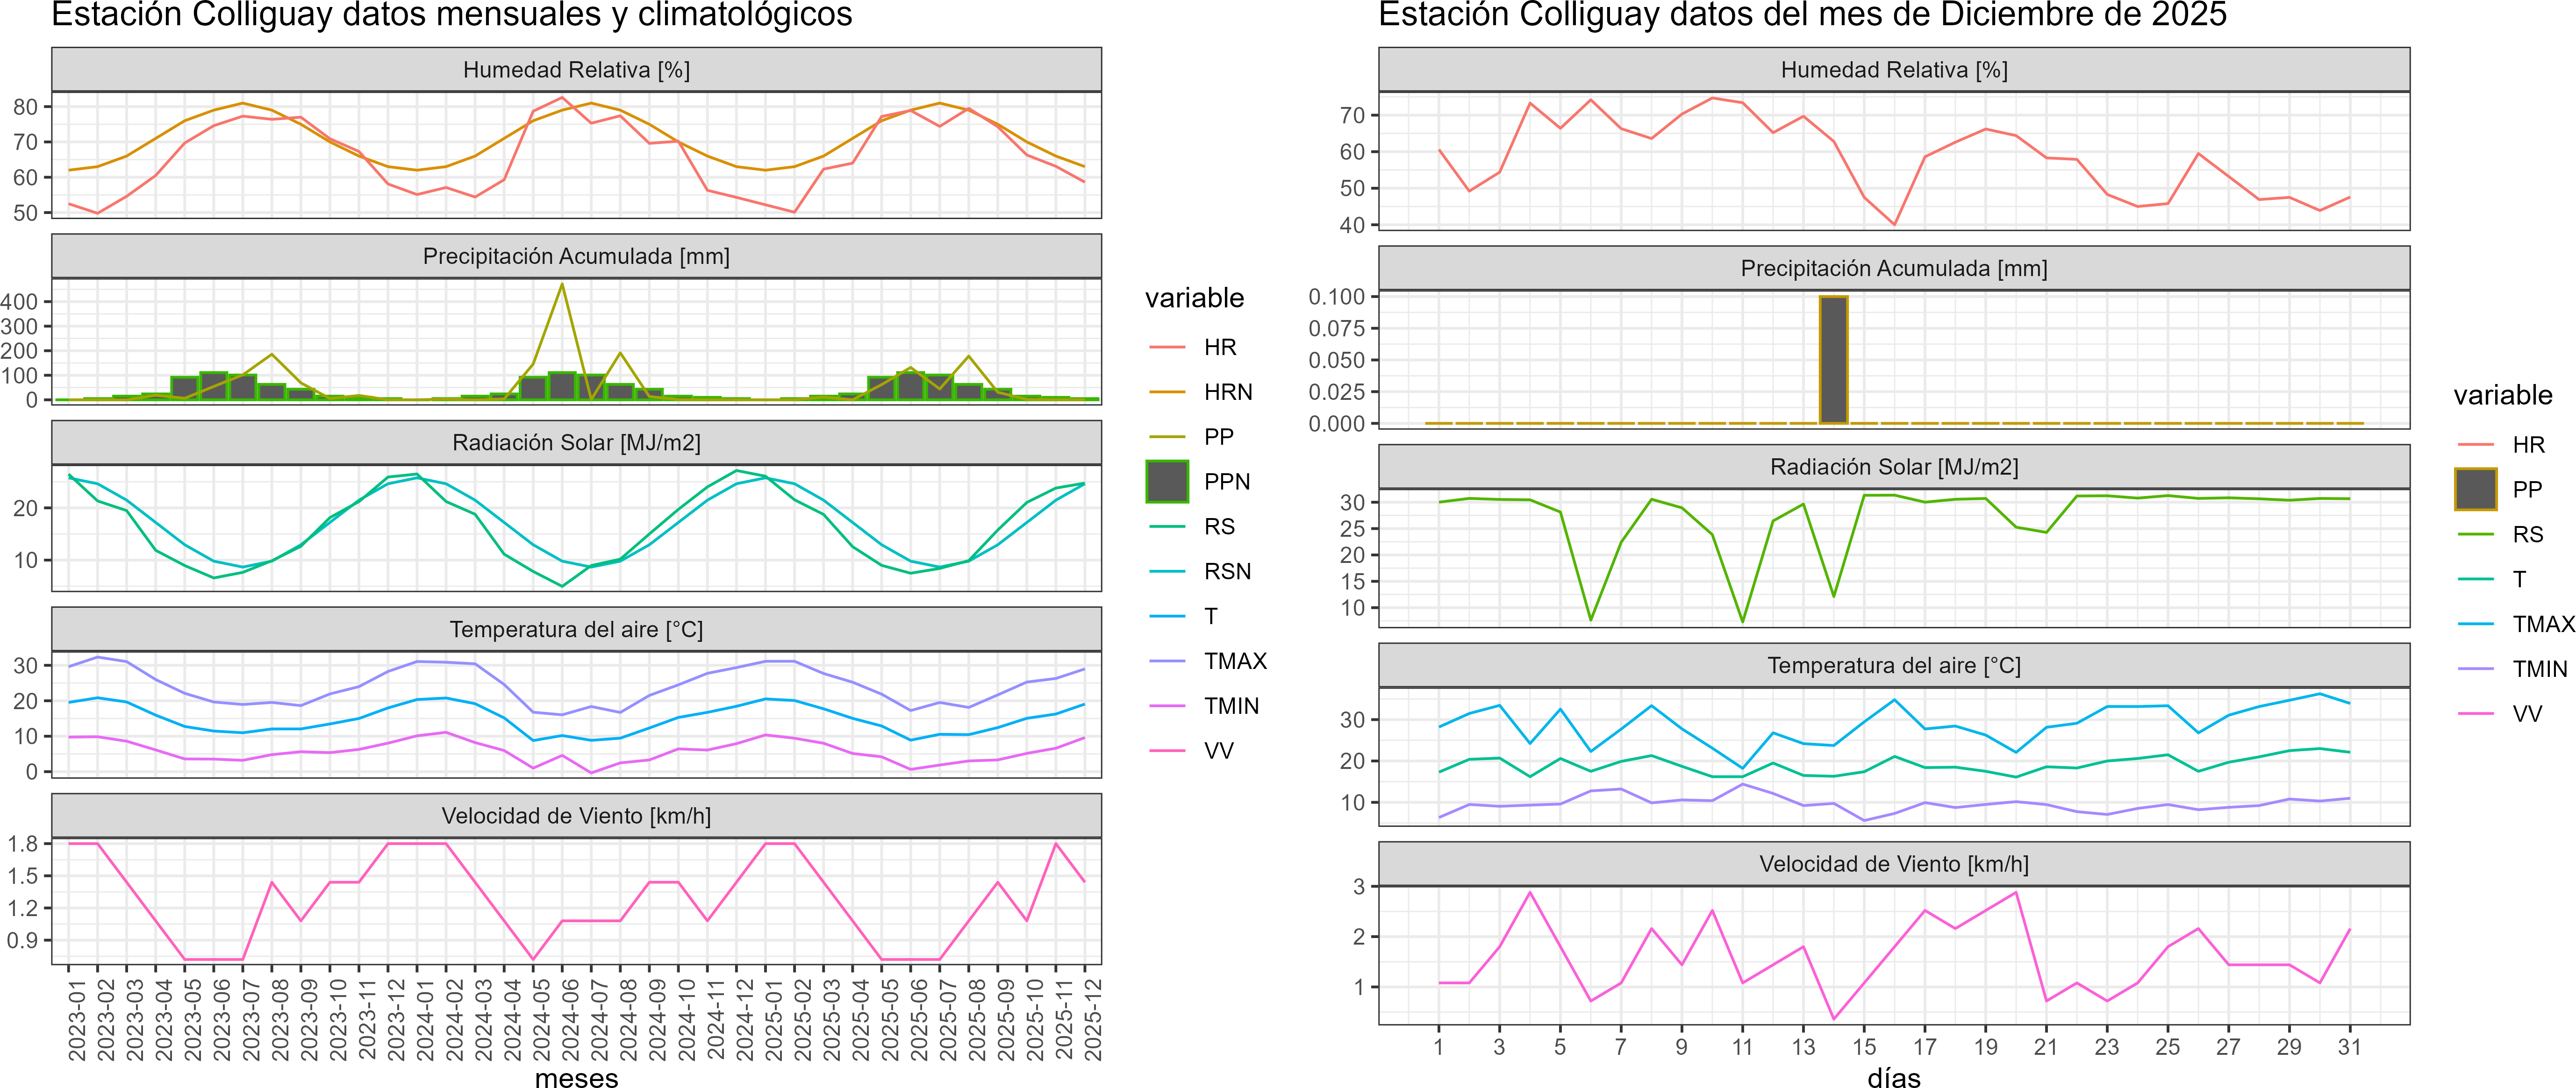Click the right Velocidad de Viento panel header
The height and width of the screenshot is (1088, 2576).
click(x=1893, y=864)
